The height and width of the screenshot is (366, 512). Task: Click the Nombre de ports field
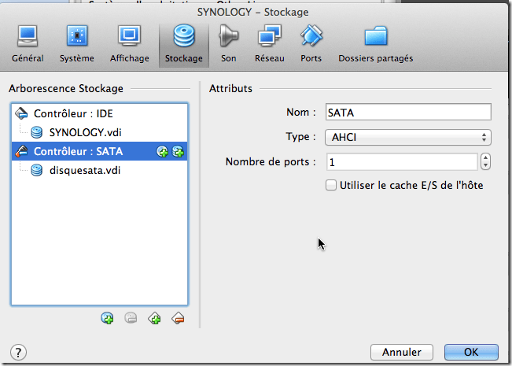click(402, 162)
